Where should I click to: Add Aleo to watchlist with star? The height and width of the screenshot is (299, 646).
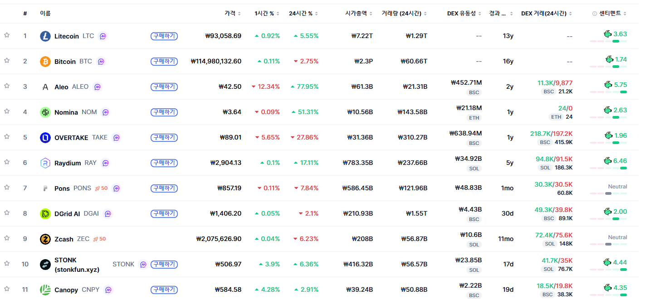click(7, 86)
